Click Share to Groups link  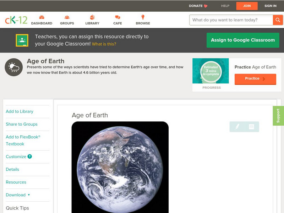[22, 124]
